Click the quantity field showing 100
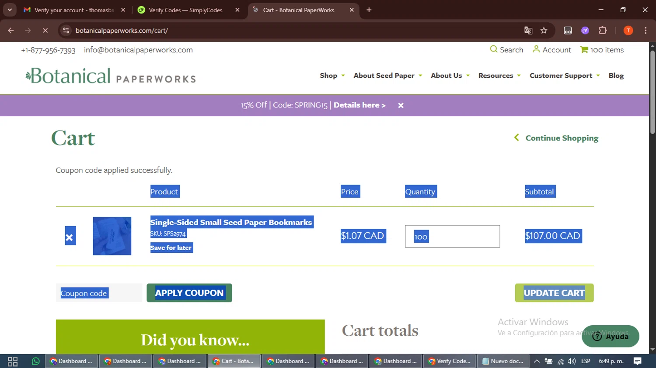This screenshot has width=656, height=368. 452,236
